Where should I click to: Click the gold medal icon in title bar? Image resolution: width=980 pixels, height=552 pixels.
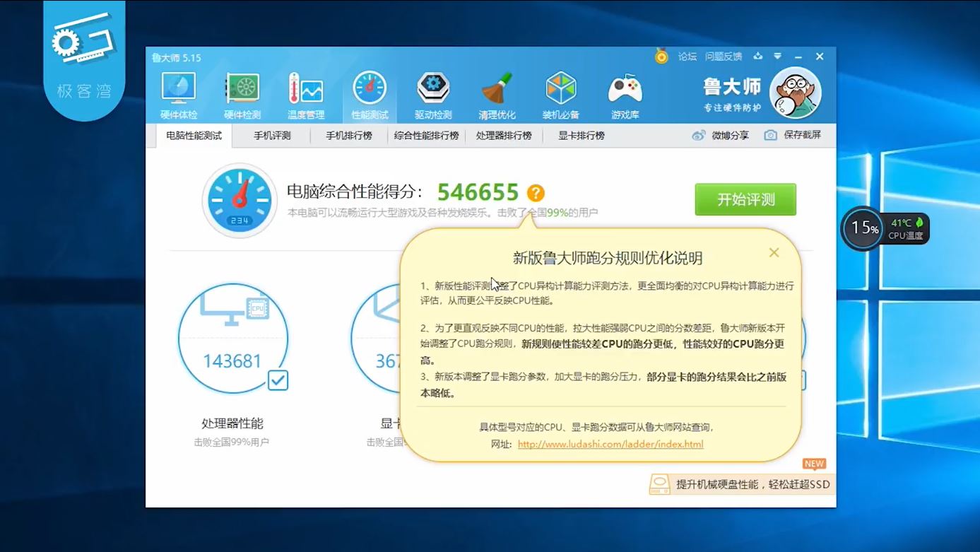coord(661,57)
